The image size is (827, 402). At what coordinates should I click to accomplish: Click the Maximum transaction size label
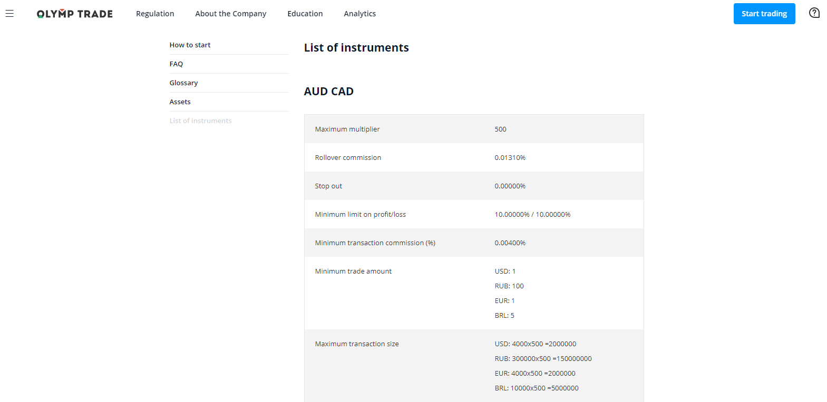pyautogui.click(x=357, y=344)
